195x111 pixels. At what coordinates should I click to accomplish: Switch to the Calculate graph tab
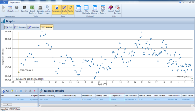click(x=33, y=27)
